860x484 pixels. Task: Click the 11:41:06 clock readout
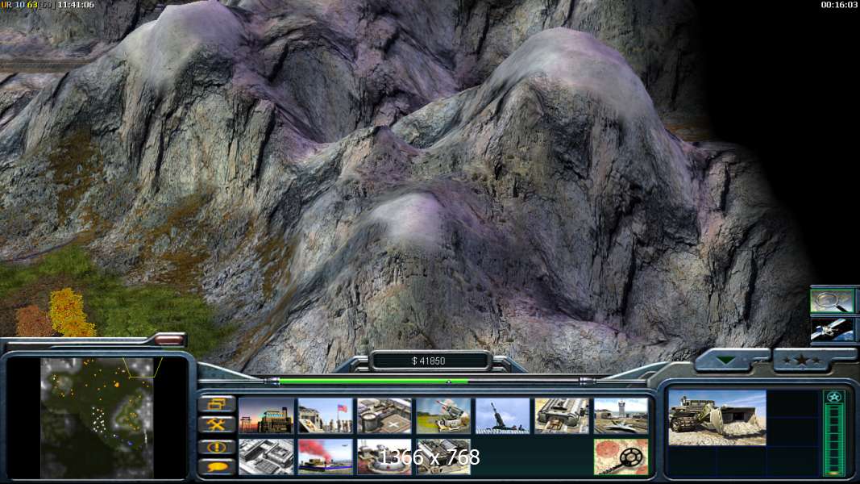coord(76,5)
